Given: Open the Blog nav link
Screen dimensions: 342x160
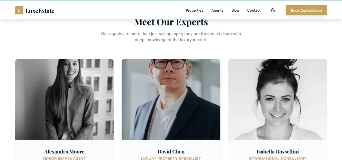Looking at the screenshot, I should [x=235, y=10].
